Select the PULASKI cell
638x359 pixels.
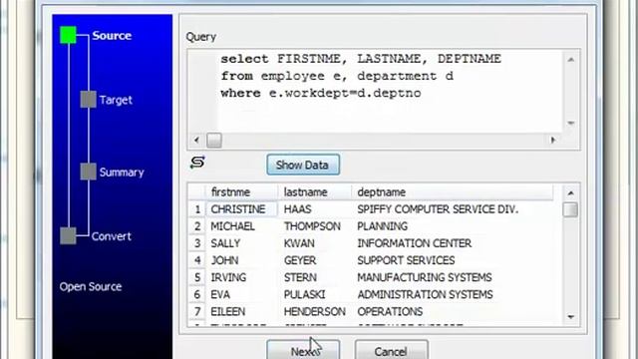(315, 295)
